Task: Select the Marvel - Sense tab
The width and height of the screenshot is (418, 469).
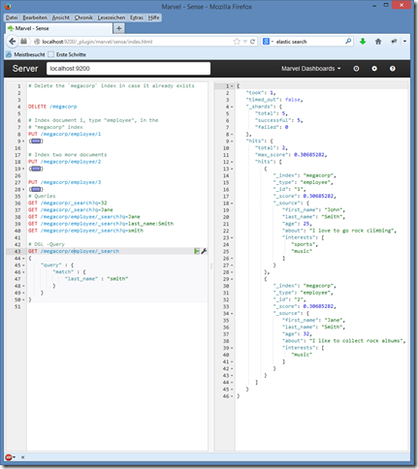Action: 59,28
